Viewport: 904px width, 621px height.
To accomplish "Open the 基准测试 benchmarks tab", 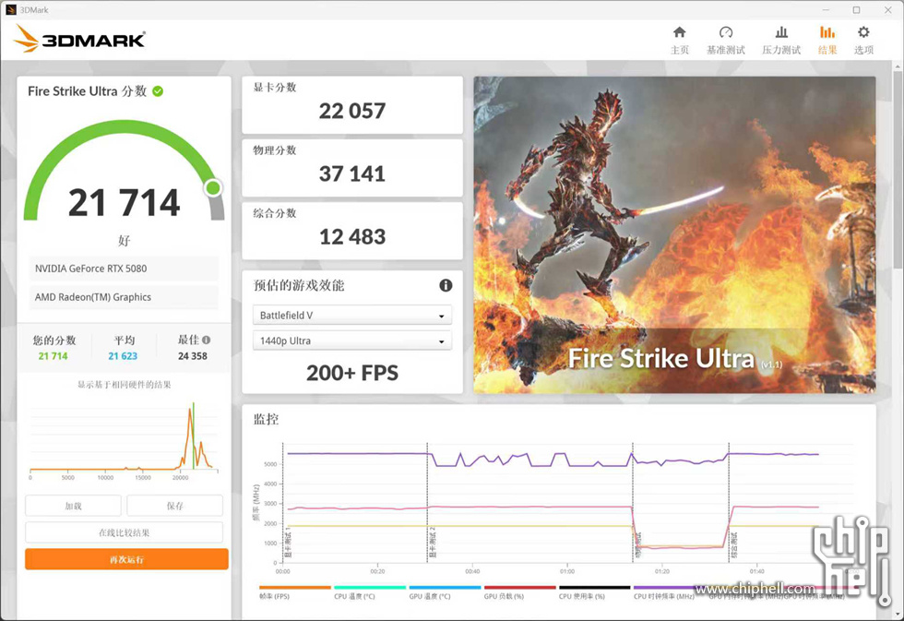I will pos(725,41).
